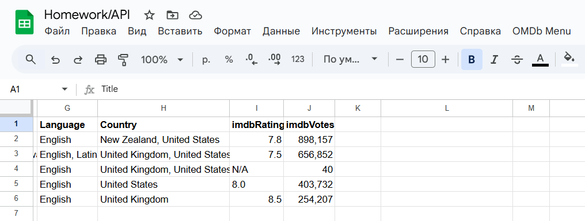Print the spreadsheet
The width and height of the screenshot is (585, 221).
[x=101, y=60]
